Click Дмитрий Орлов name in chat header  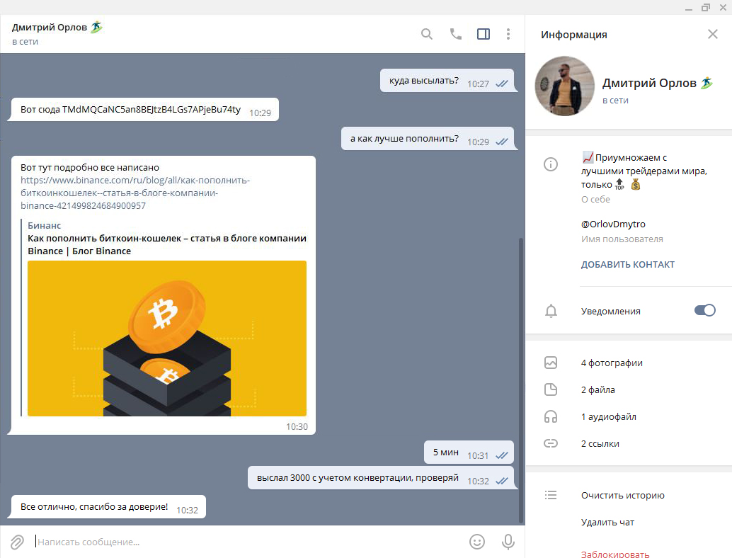pyautogui.click(x=50, y=28)
